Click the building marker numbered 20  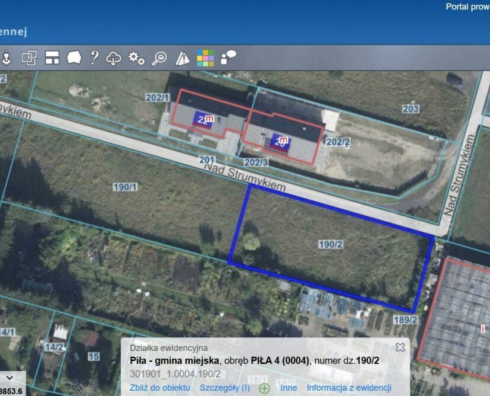281,142
